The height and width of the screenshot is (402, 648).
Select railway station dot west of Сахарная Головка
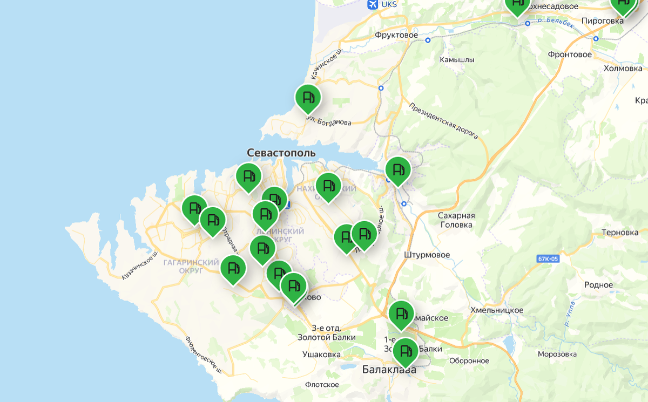(x=404, y=203)
